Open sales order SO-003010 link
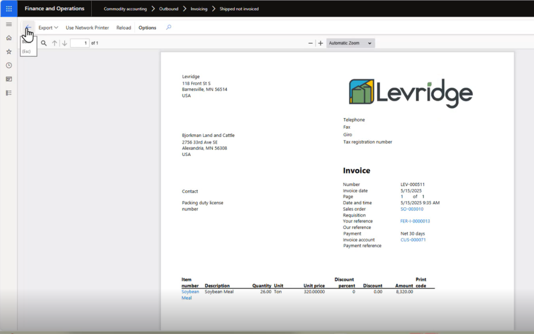 [x=412, y=209]
